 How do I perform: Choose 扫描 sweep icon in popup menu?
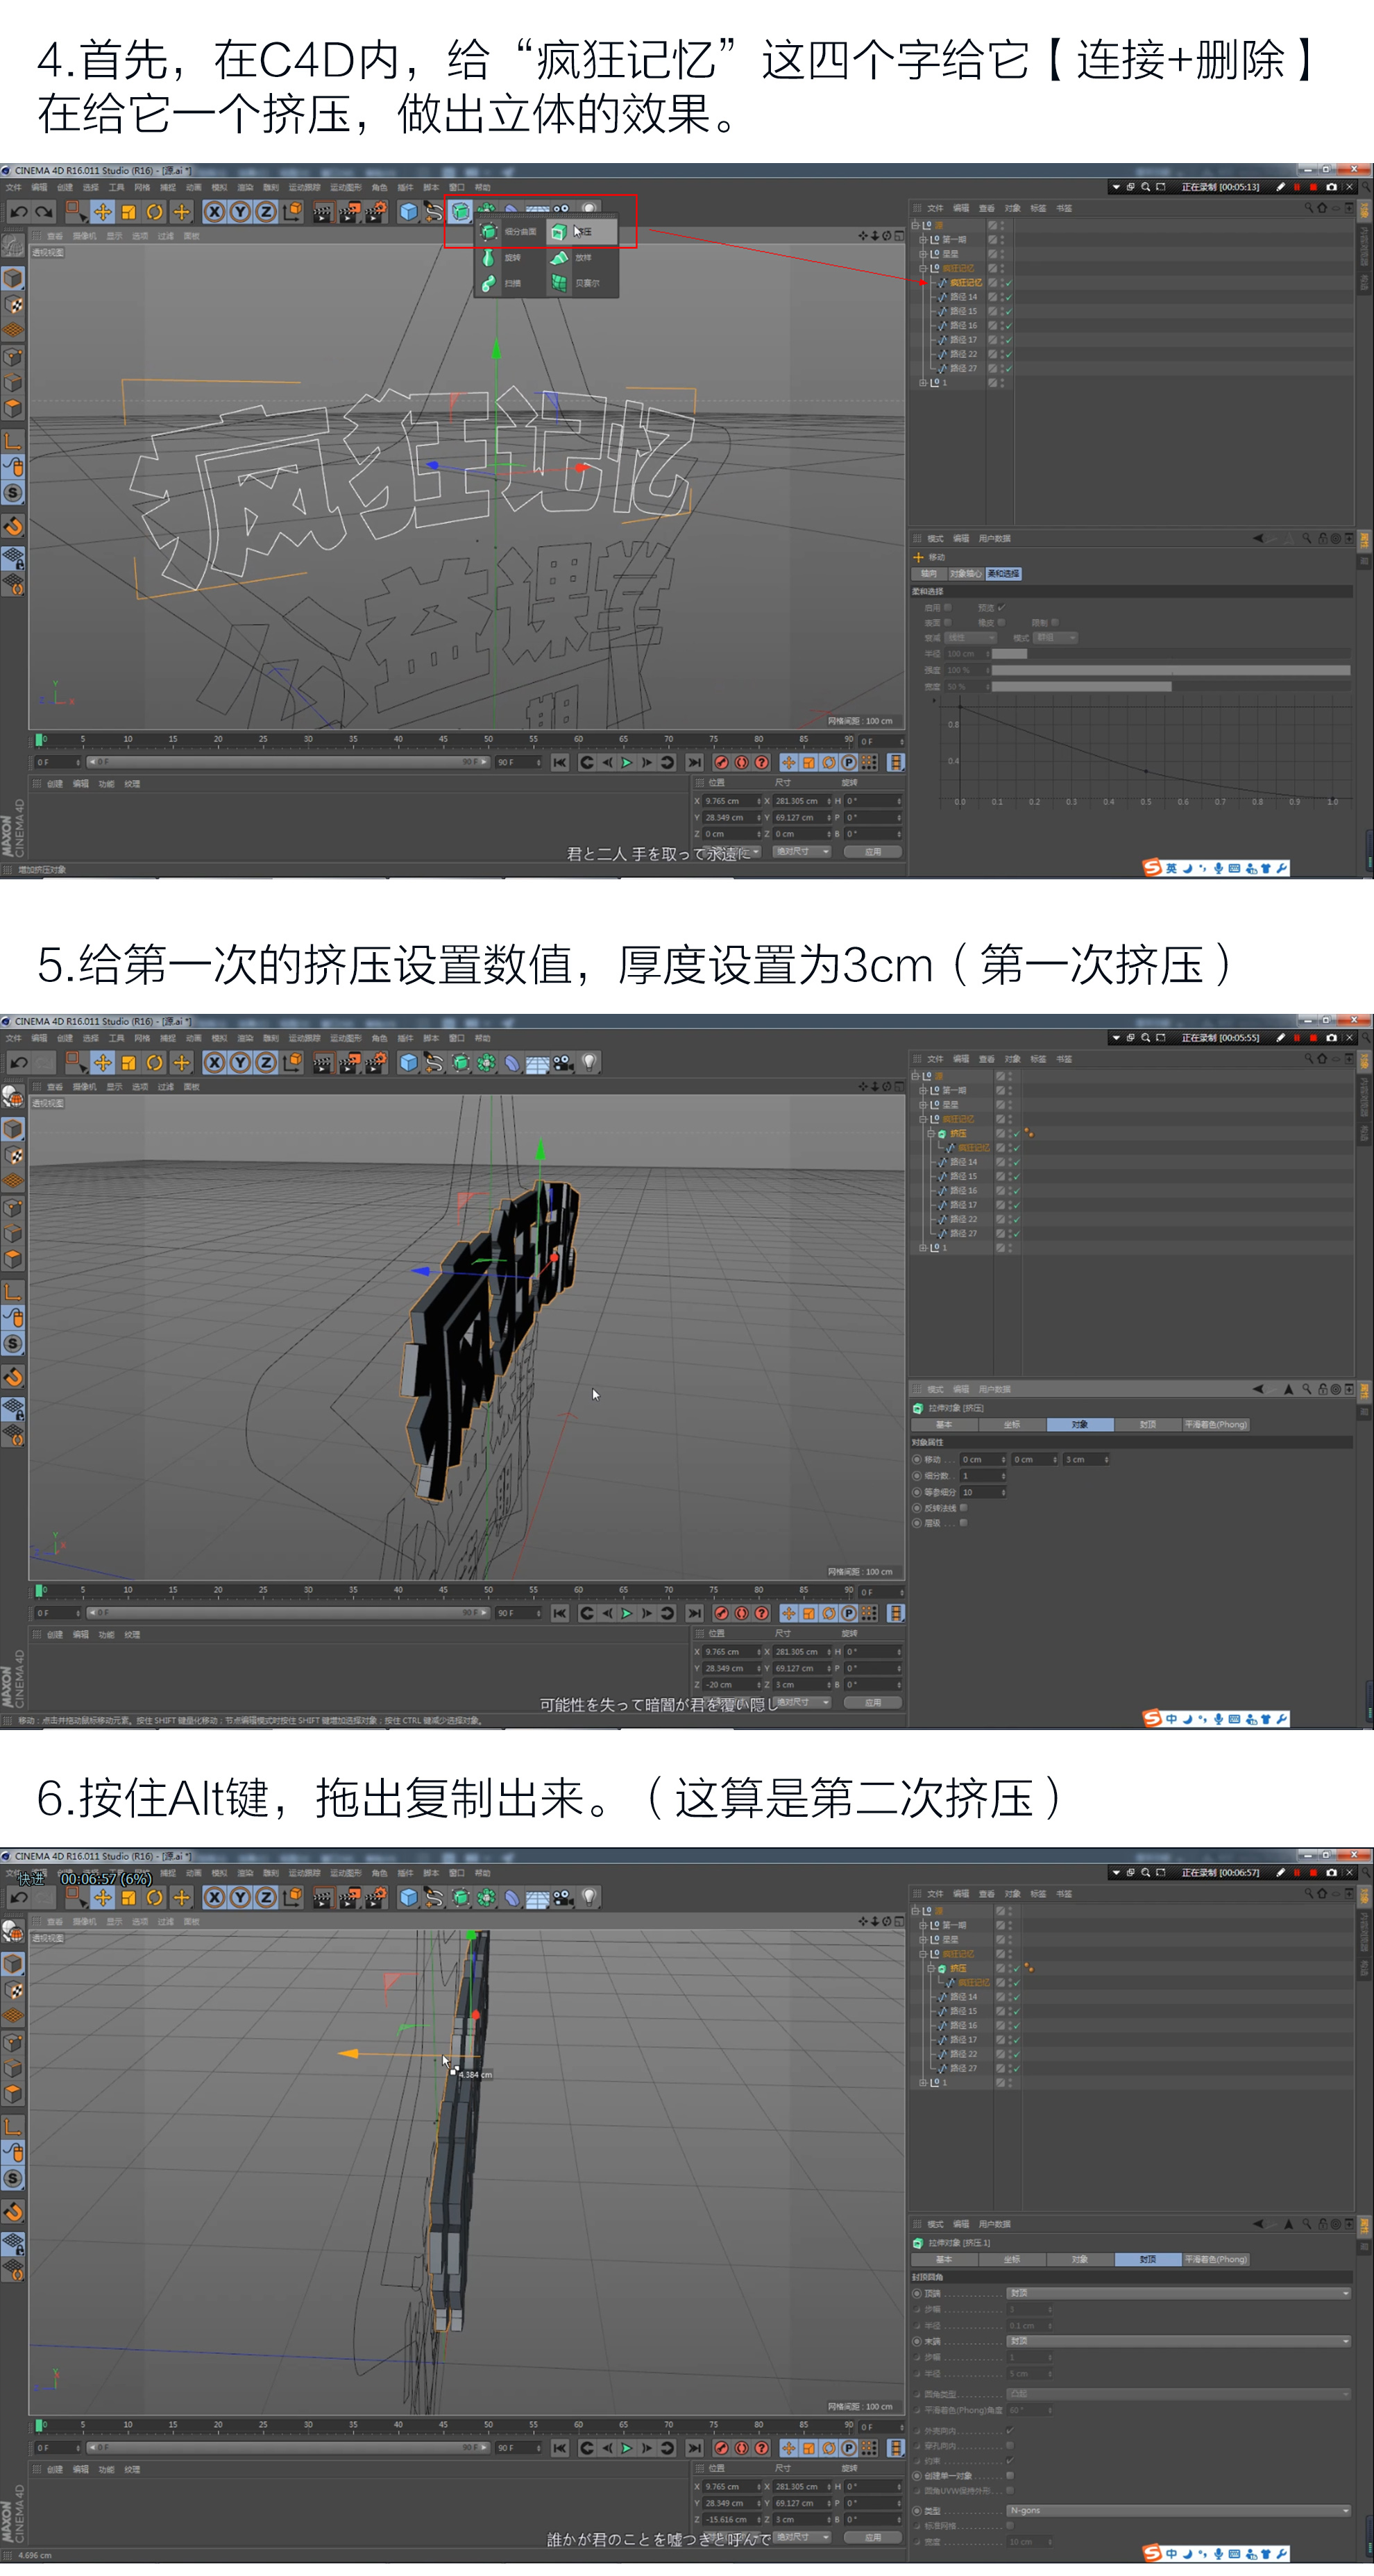tap(489, 284)
